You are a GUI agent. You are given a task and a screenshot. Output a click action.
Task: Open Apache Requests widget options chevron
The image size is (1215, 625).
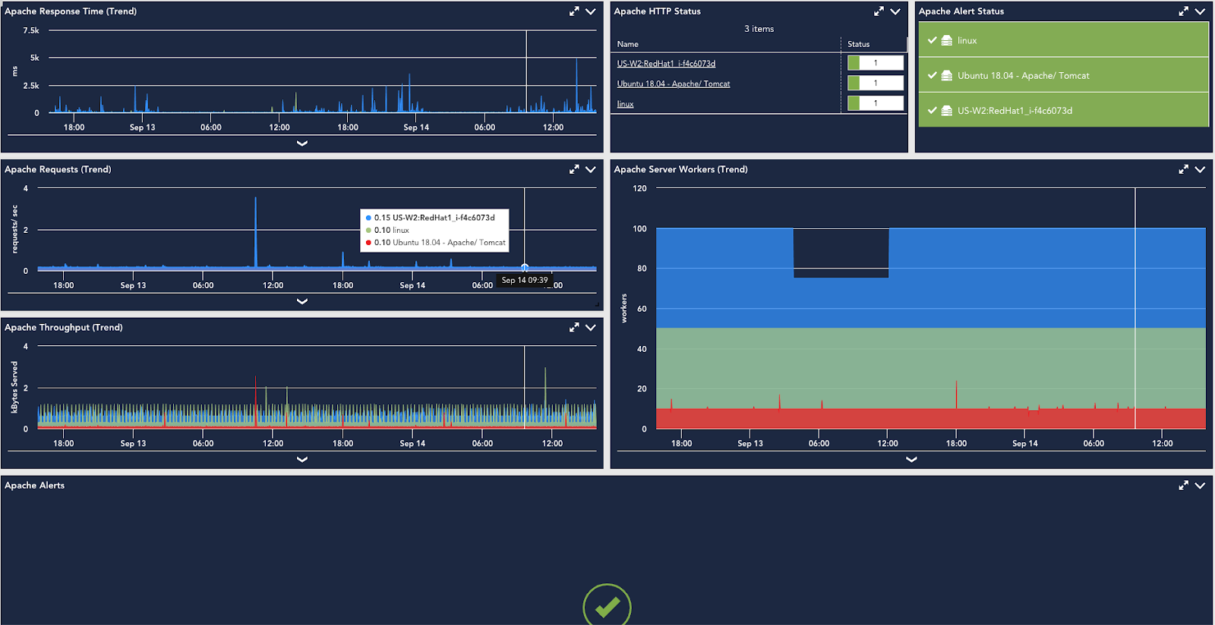[591, 169]
